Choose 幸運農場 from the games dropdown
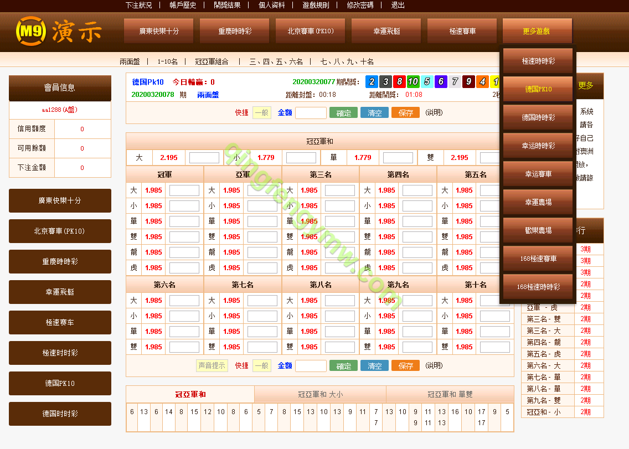Screen dimensions: 629x449 538,203
